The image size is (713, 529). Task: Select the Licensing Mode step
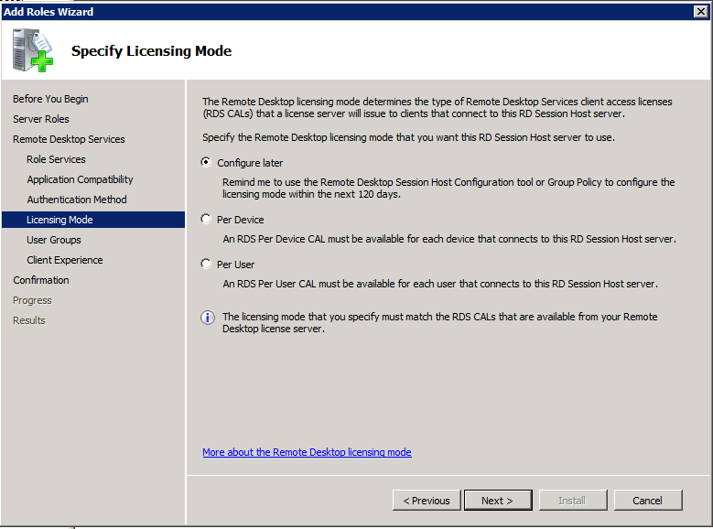(x=93, y=220)
